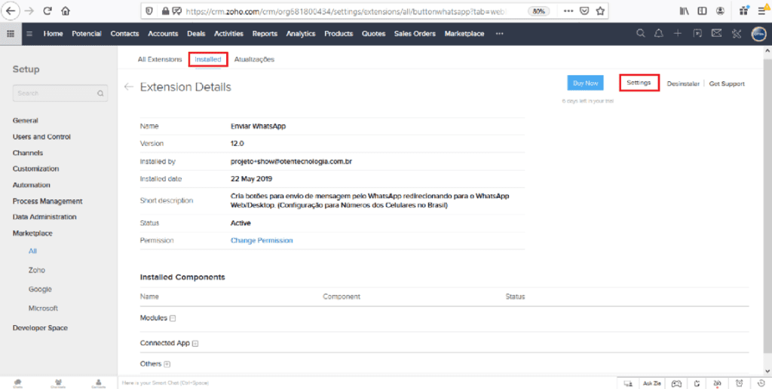Click the back arrow beside Extension Details
Image resolution: width=772 pixels, height=389 pixels.
(x=129, y=87)
